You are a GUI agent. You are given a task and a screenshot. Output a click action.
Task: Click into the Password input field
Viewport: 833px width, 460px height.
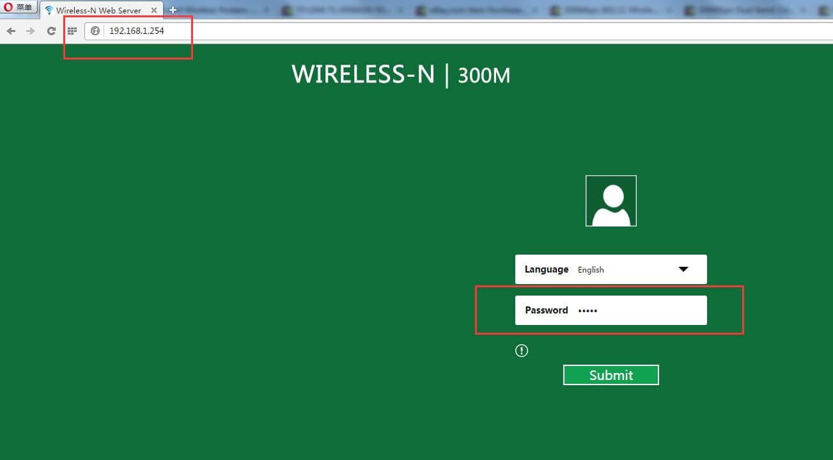[639, 310]
